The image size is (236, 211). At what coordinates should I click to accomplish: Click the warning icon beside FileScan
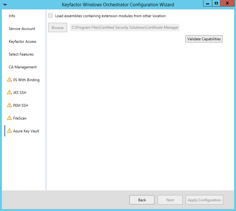click(x=9, y=118)
